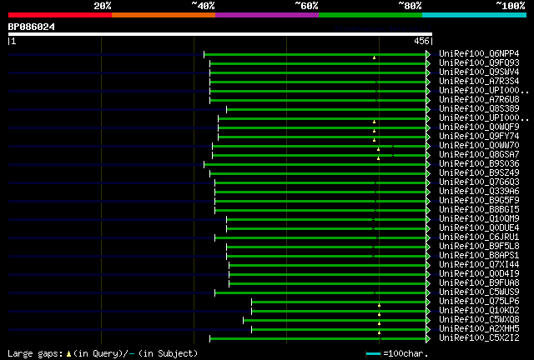Pick the UniRef100_C5WXQ8 hit name
The height and width of the screenshot is (360, 534).
coord(479,320)
